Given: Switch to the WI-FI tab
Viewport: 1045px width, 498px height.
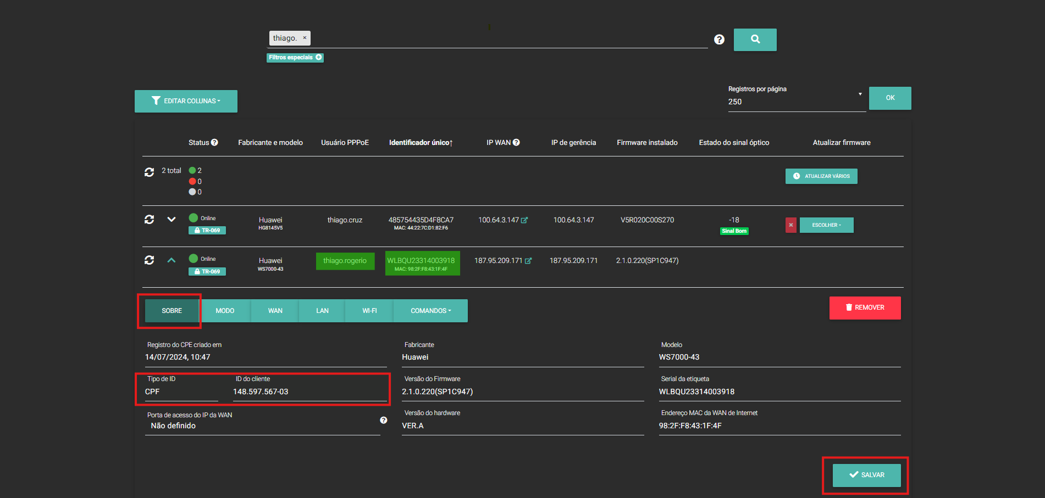Looking at the screenshot, I should click(369, 311).
